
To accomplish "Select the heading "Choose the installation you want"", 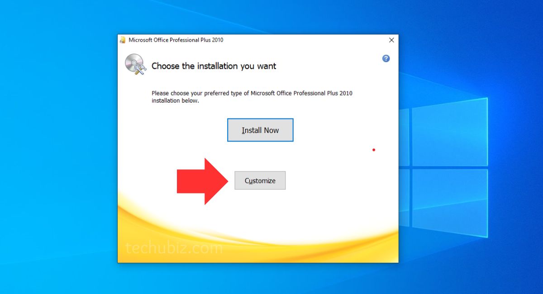I will (214, 66).
